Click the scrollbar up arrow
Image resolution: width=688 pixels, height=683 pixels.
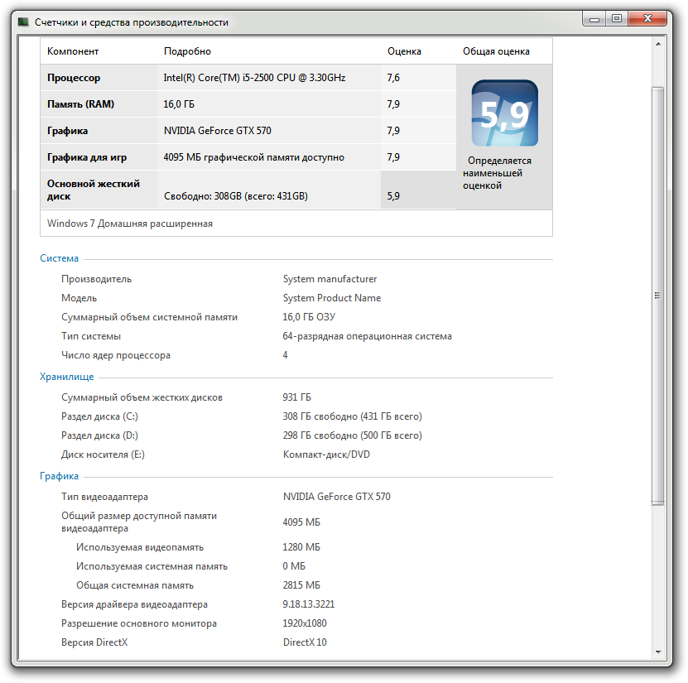657,45
